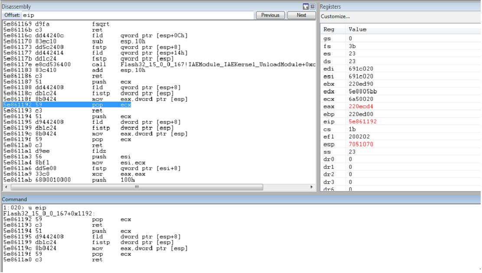Select the eax register value 220ecd4

(361, 106)
